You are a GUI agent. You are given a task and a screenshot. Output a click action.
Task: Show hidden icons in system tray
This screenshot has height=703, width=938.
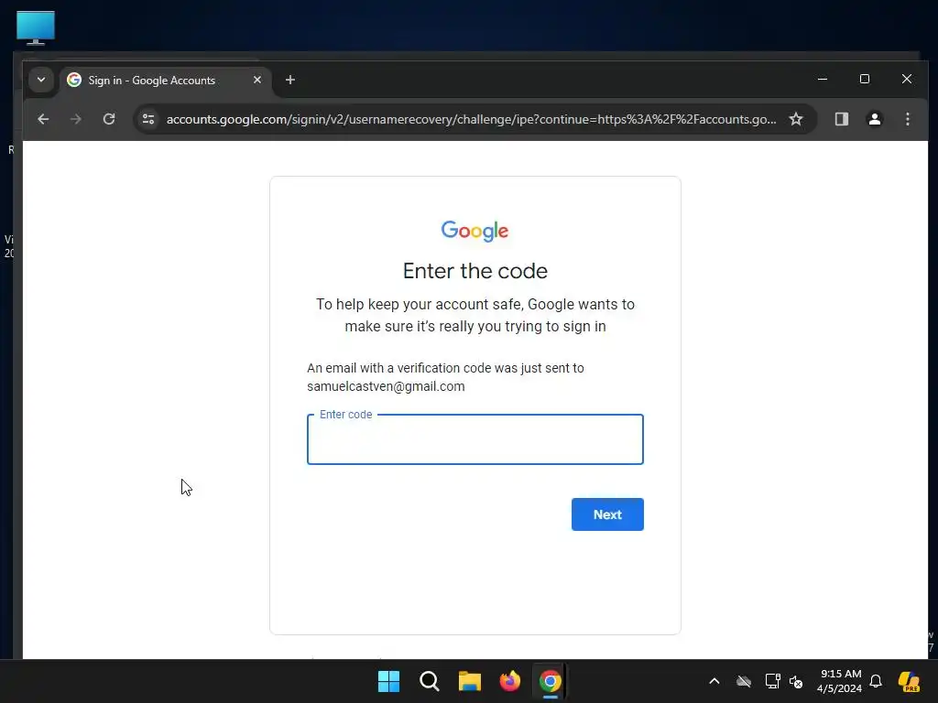tap(714, 681)
